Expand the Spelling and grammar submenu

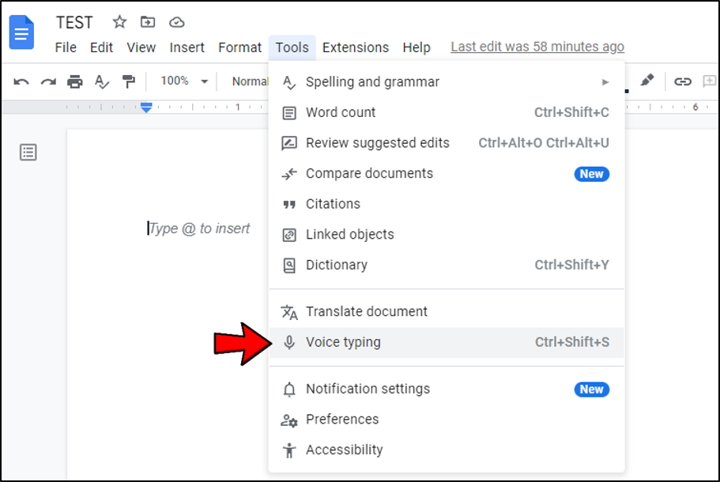coord(446,82)
